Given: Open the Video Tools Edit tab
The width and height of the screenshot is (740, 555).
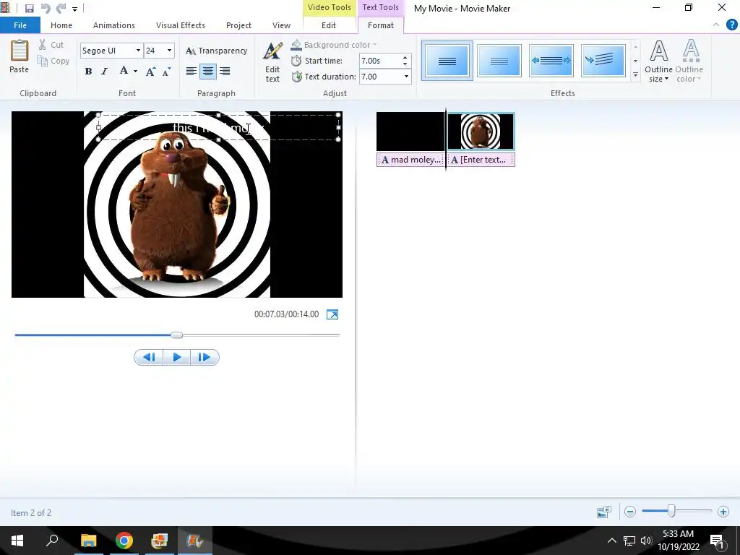Looking at the screenshot, I should [329, 25].
